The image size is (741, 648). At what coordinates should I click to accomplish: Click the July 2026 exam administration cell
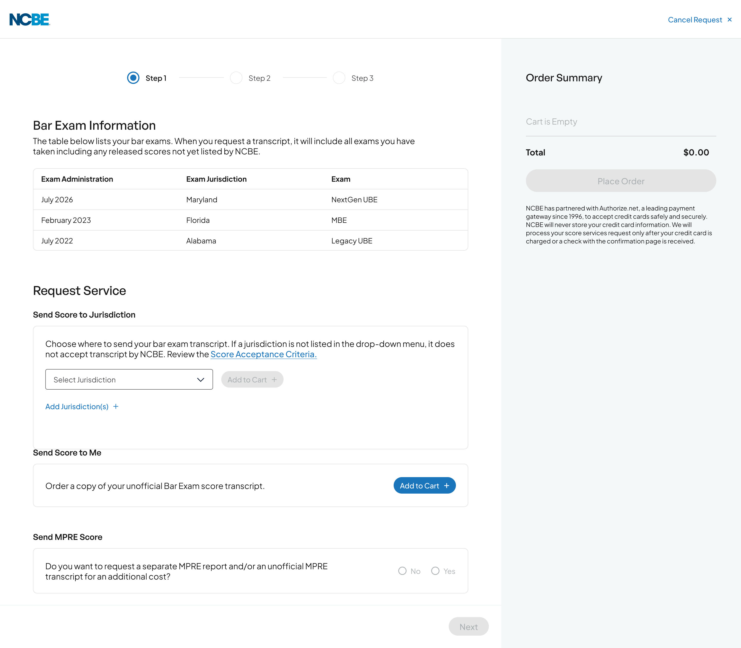click(x=57, y=200)
